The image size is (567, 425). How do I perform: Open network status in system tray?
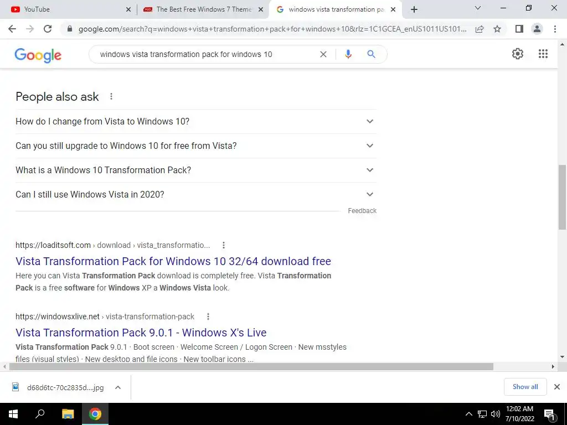tap(482, 414)
